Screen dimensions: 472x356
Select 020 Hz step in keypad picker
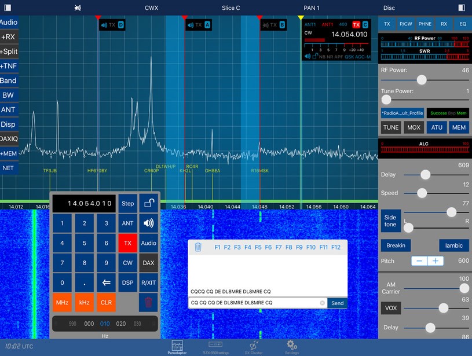coord(120,324)
